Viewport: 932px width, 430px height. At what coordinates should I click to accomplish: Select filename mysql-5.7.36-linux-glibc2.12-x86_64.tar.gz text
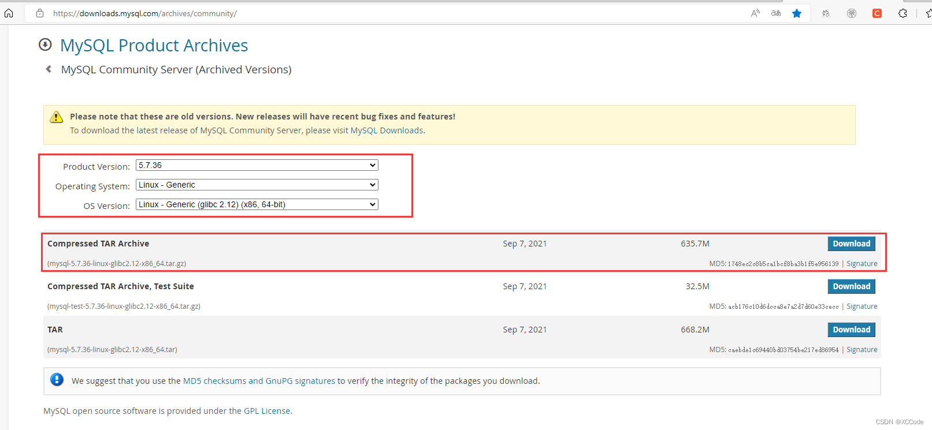(x=117, y=264)
